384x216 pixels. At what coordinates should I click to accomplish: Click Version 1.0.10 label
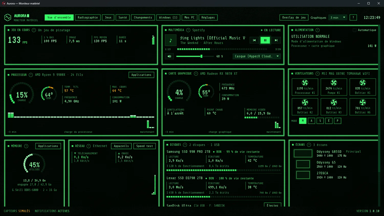368,211
